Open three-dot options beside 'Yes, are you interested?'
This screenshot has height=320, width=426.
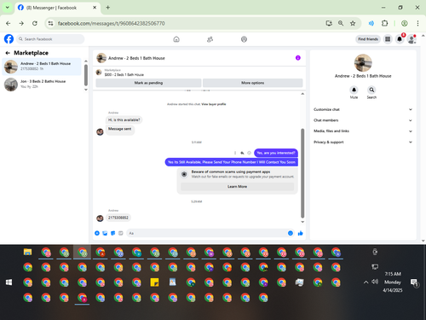pos(235,153)
